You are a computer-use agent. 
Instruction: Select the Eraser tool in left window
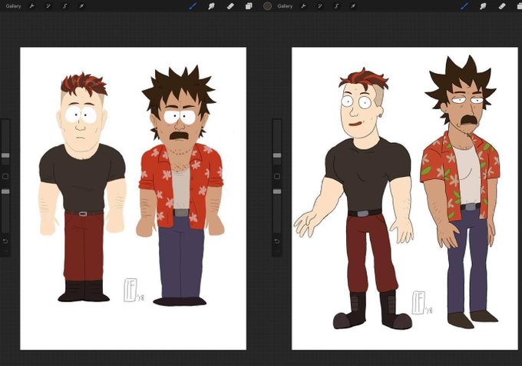[x=230, y=6]
